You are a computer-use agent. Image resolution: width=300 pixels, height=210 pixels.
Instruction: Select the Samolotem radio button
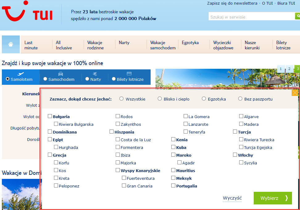pyautogui.click(x=7, y=79)
